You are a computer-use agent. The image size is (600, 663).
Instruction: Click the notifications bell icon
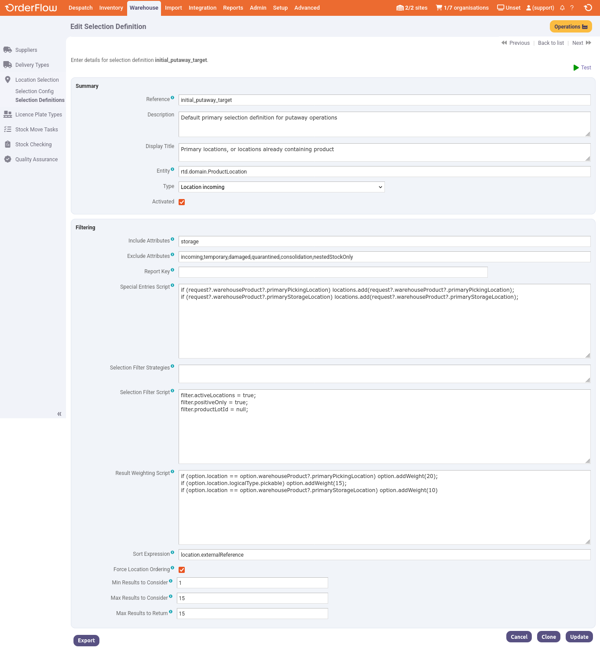(562, 8)
